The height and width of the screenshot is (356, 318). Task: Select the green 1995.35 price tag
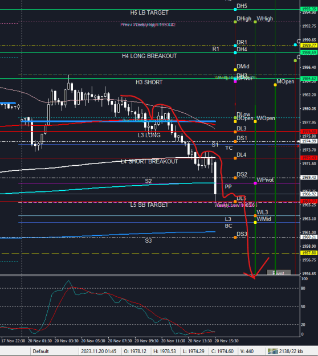point(309,9)
